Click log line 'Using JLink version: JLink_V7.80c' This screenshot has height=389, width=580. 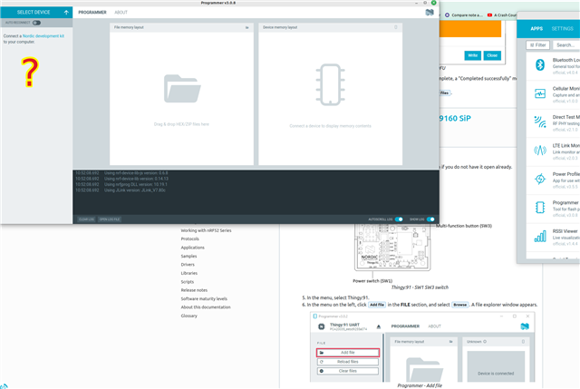(x=135, y=190)
